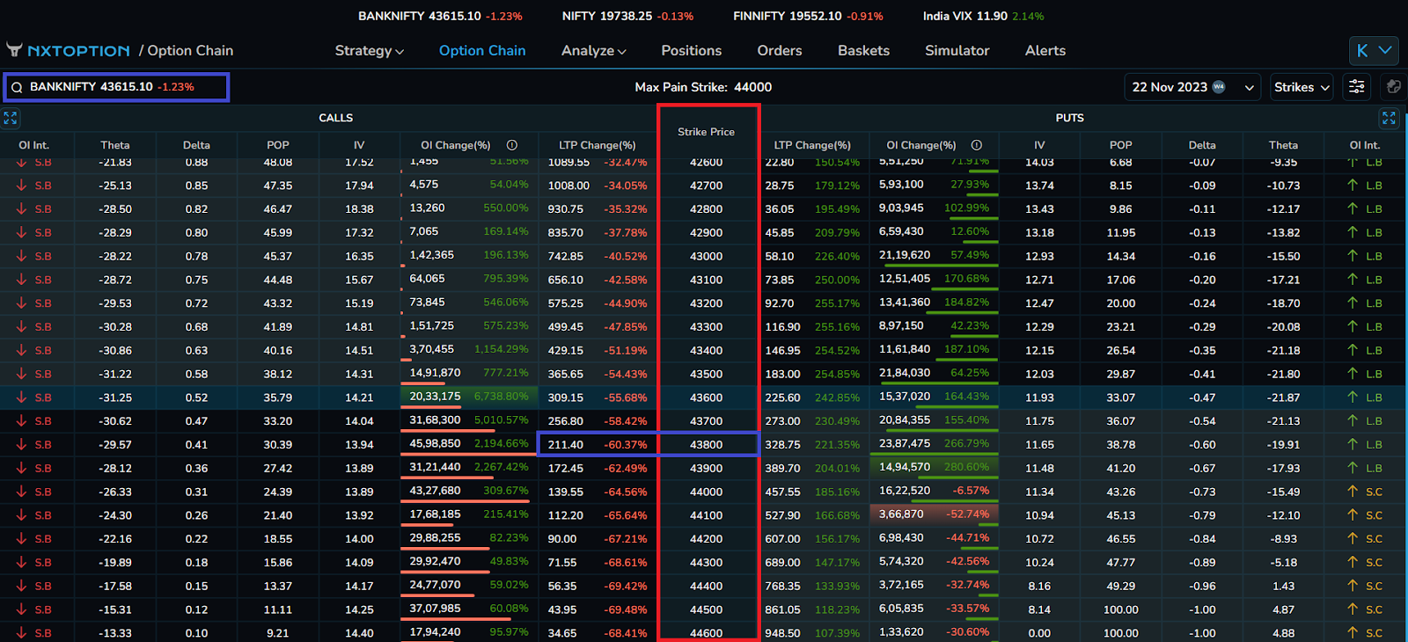
Task: Open the Alerts tab
Action: 1045,51
